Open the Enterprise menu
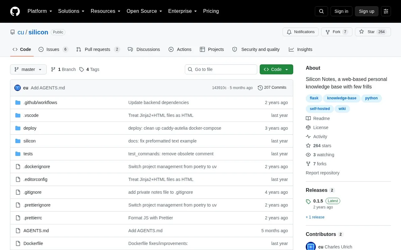Screen dimensions: 401x250 183,11
